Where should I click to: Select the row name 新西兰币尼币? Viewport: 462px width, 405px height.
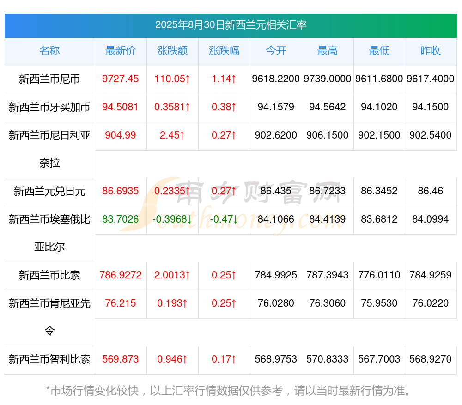click(x=49, y=79)
